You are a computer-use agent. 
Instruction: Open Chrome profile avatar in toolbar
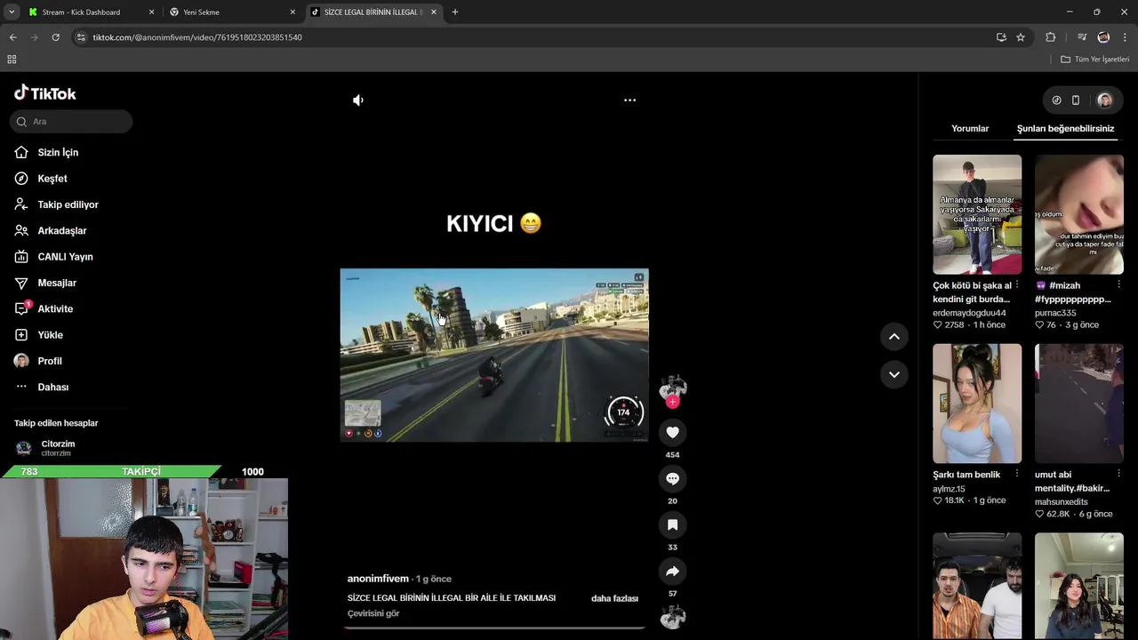(1103, 37)
